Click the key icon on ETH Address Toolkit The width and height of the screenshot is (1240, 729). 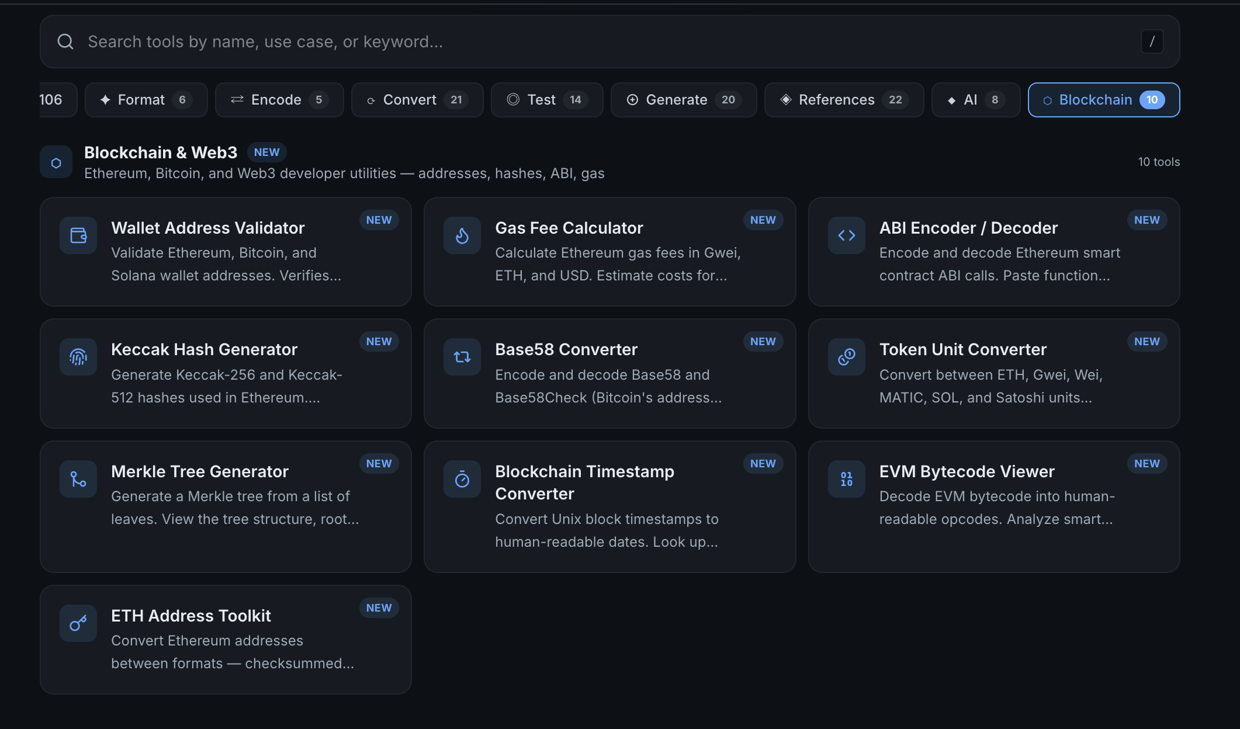click(x=78, y=623)
